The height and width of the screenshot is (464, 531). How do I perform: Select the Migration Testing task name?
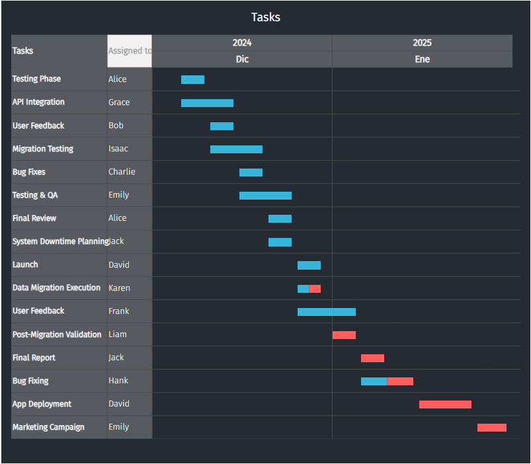[x=43, y=149]
